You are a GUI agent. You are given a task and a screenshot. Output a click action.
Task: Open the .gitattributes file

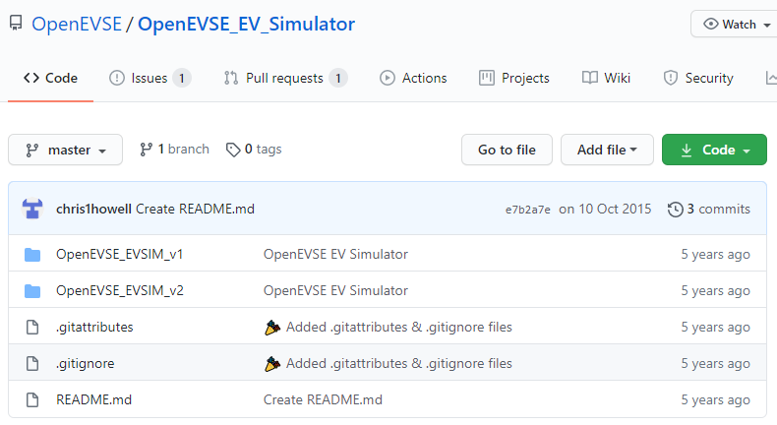point(94,327)
